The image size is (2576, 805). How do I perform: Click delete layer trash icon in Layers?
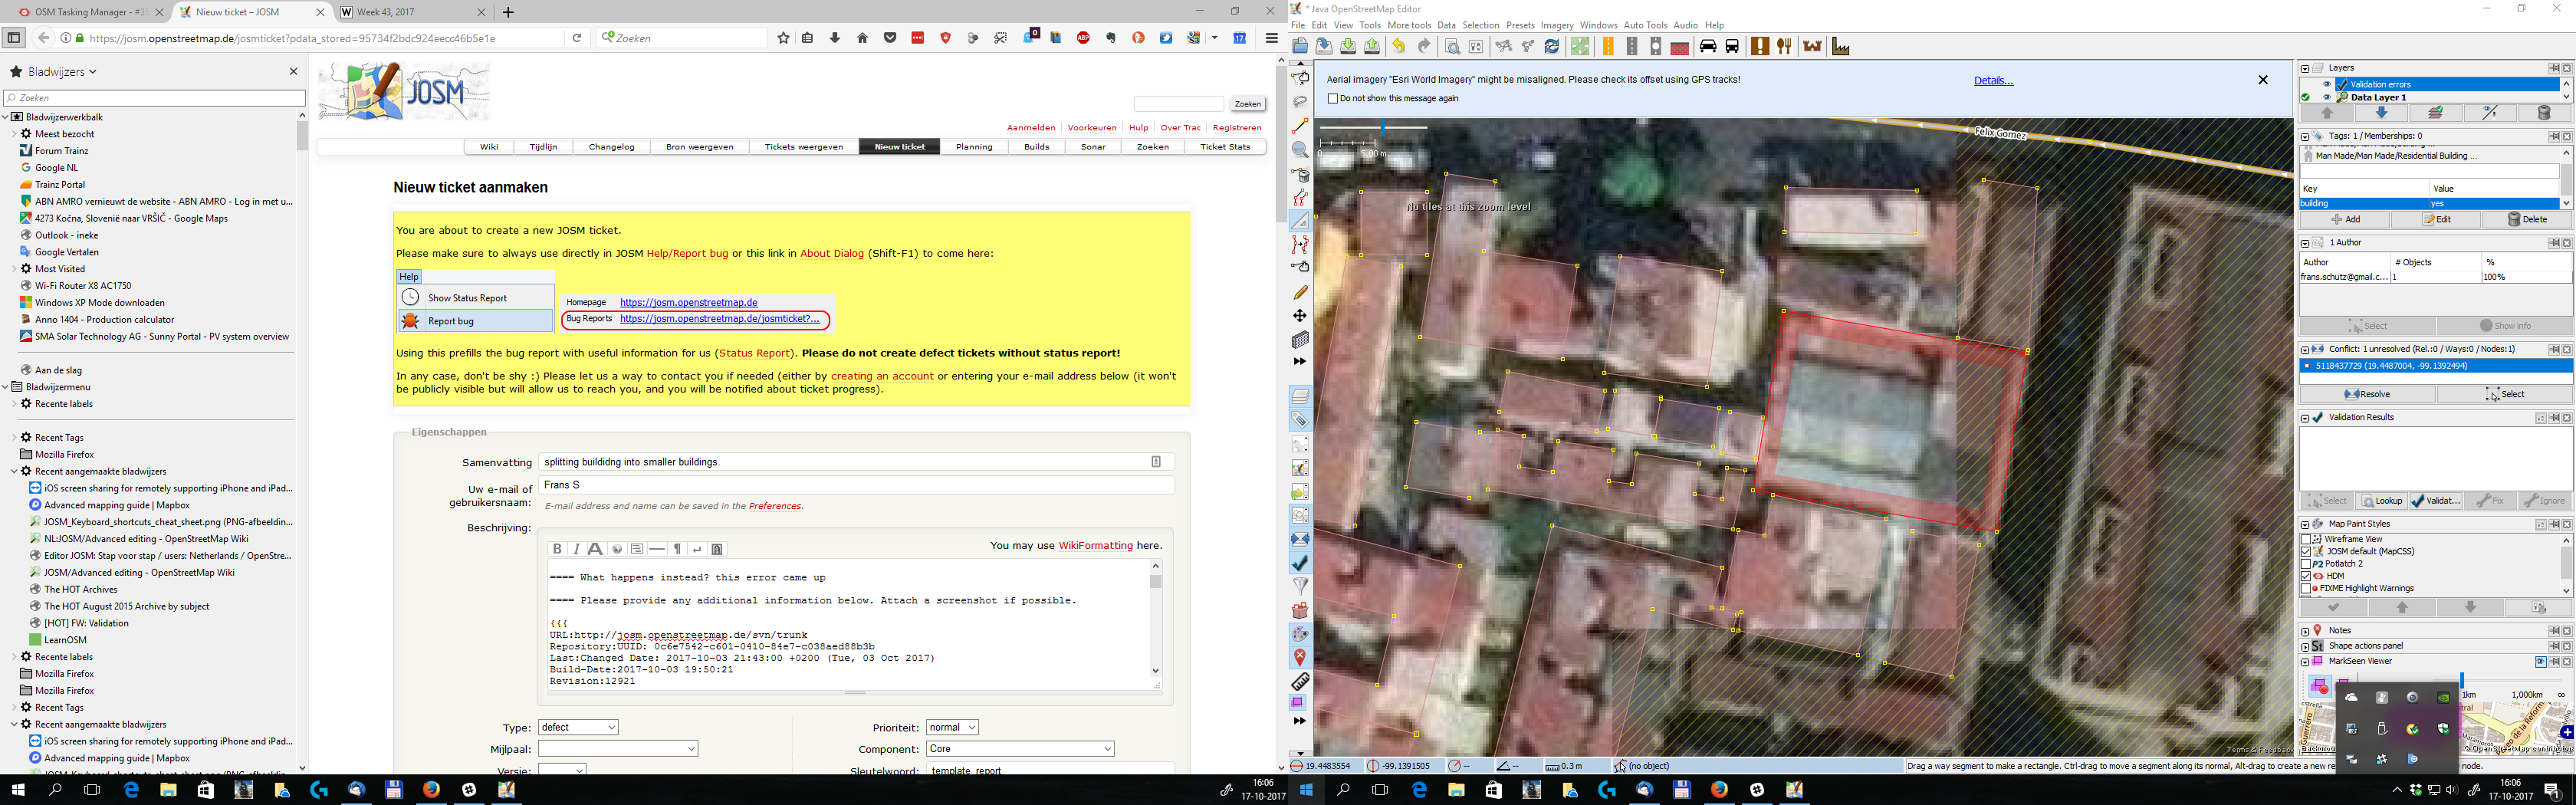[x=2544, y=113]
